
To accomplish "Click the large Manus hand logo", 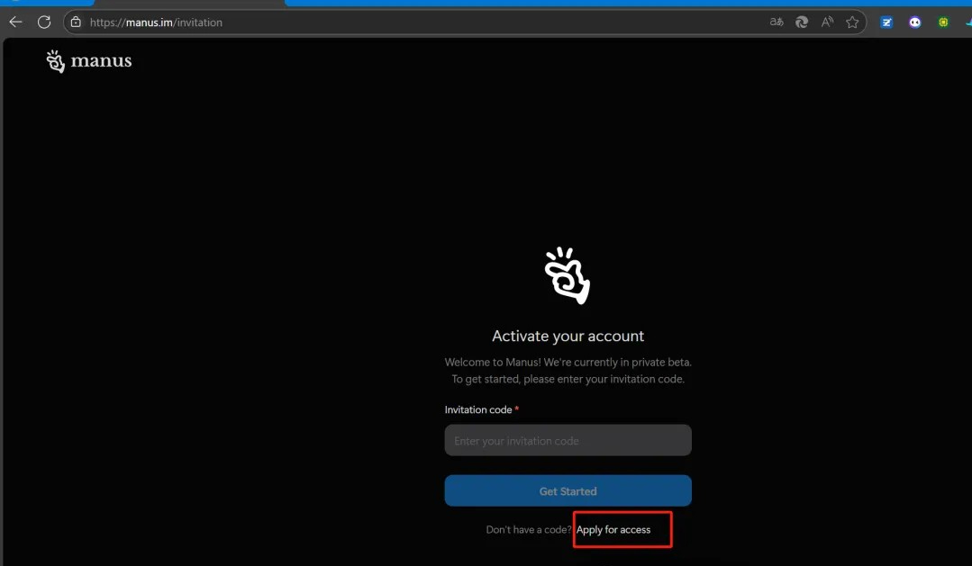I will (x=568, y=275).
